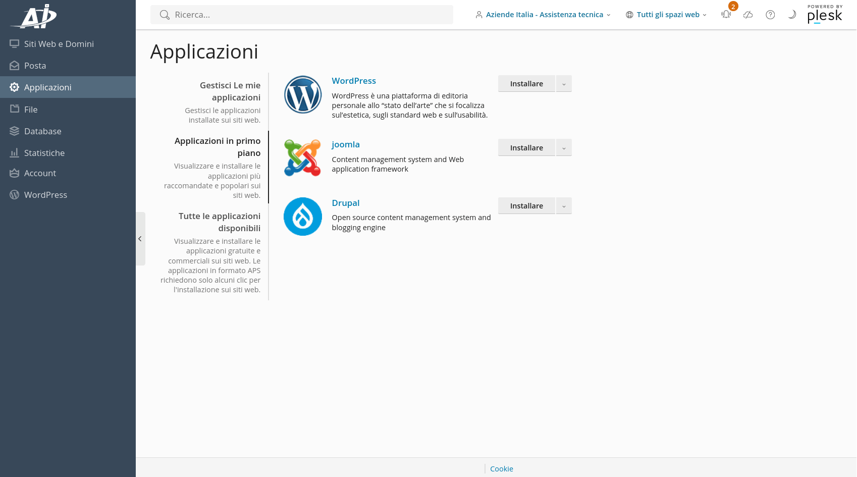Click the Siti Web e Domini monitor icon

click(14, 44)
